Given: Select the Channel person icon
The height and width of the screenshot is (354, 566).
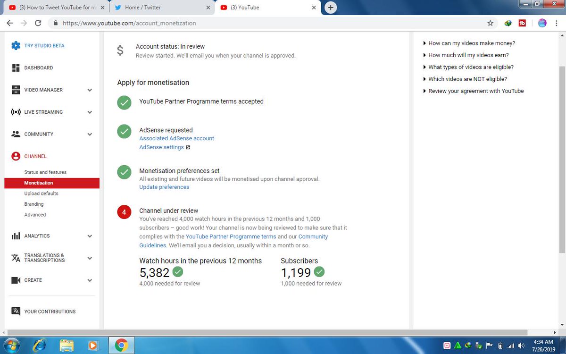Looking at the screenshot, I should pyautogui.click(x=16, y=156).
